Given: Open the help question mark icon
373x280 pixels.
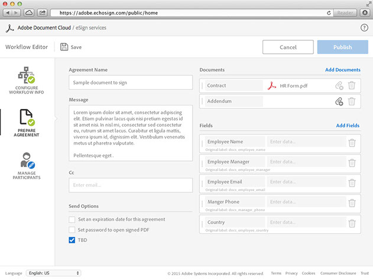Looking at the screenshot, I should pos(364,28).
